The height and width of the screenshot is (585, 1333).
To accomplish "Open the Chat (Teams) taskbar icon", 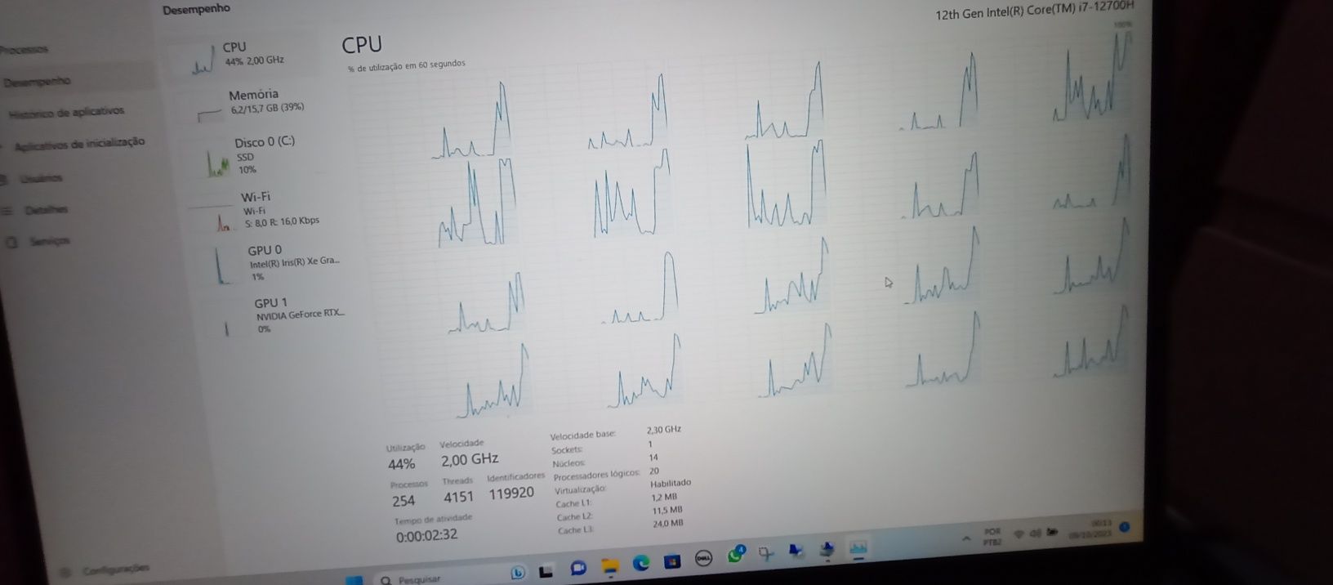I will click(579, 568).
